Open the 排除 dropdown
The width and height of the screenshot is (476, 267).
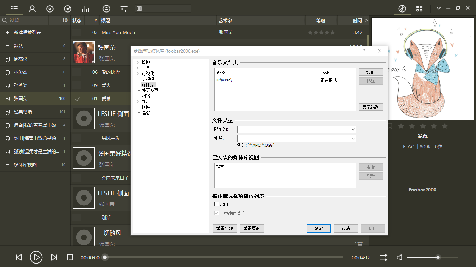pos(297,139)
